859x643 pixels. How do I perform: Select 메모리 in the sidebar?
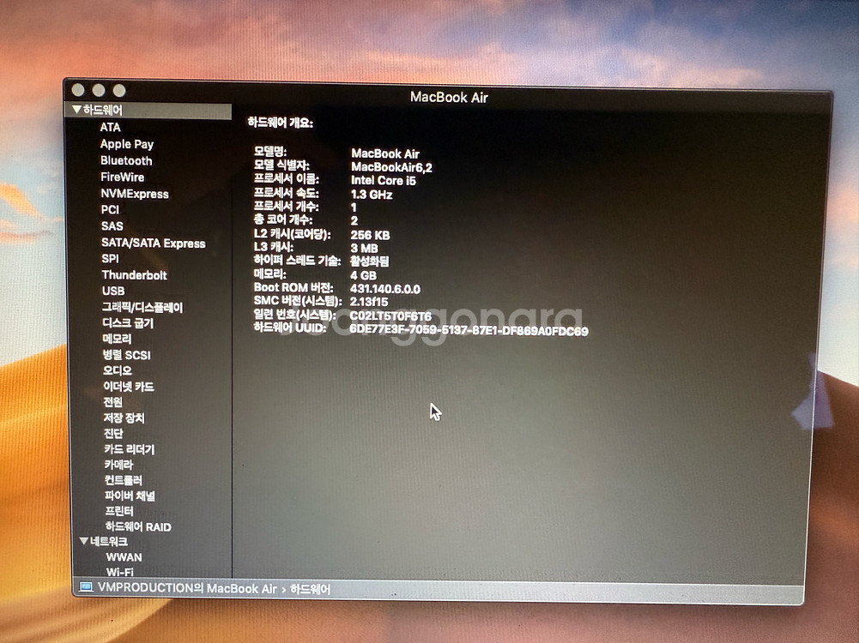pos(117,339)
